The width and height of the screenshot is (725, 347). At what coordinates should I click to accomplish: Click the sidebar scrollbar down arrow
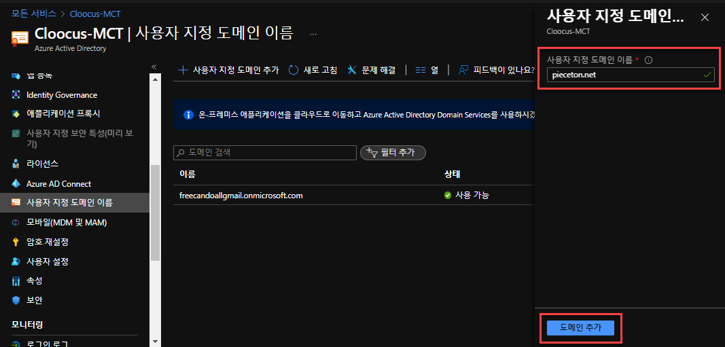155,342
